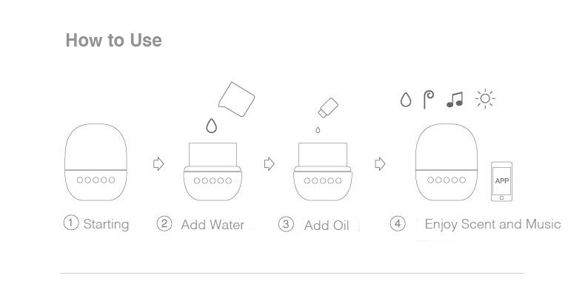
Task: Click the large water droplet under the cup
Action: pyautogui.click(x=212, y=126)
